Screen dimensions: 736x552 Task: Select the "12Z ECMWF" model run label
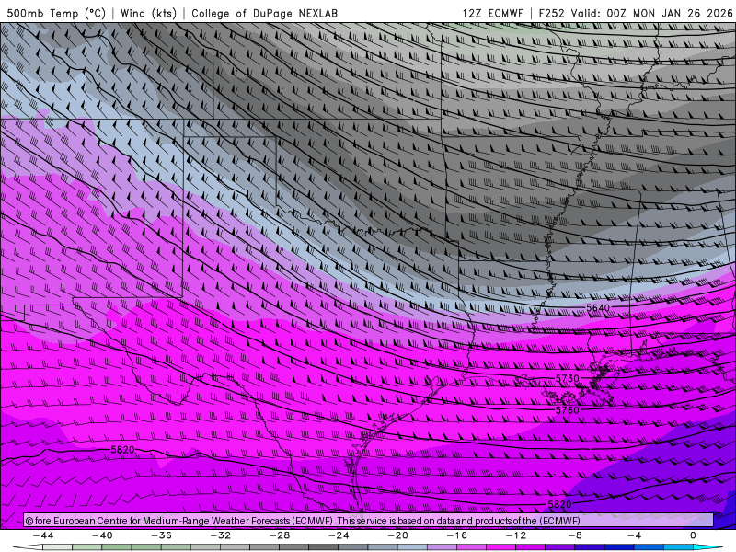click(492, 13)
